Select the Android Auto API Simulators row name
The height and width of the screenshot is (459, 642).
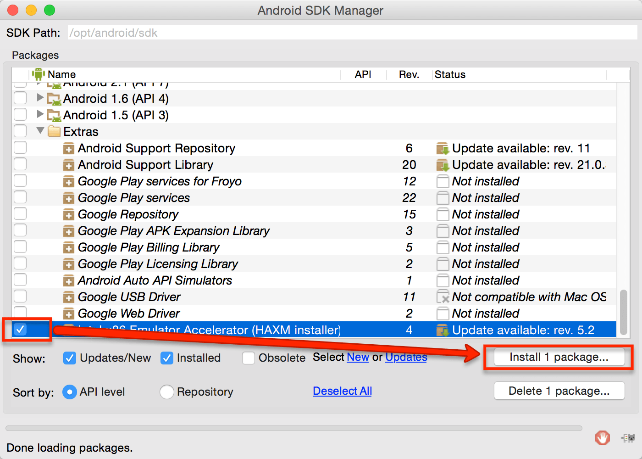155,280
